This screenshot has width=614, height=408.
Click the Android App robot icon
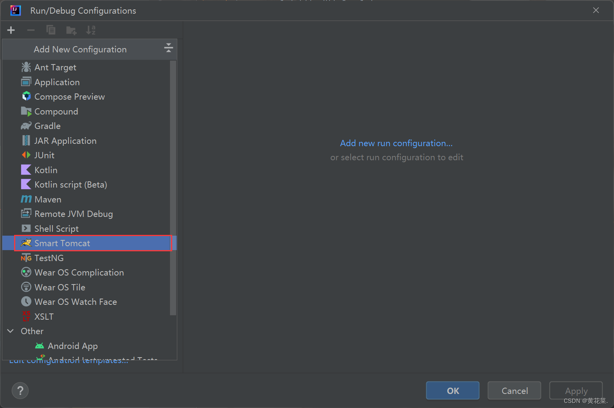point(40,346)
